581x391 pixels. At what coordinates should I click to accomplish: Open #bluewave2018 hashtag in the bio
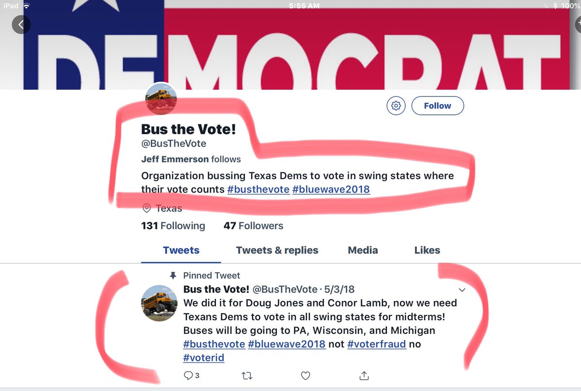click(x=331, y=189)
